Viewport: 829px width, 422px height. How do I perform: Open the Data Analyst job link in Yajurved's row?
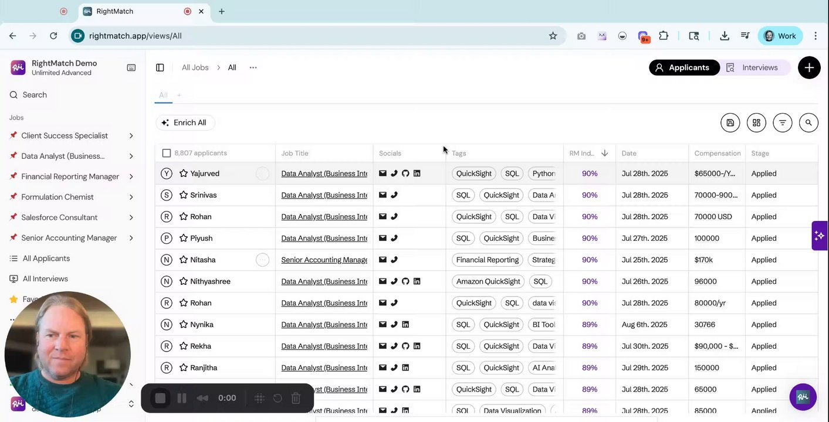coord(324,173)
